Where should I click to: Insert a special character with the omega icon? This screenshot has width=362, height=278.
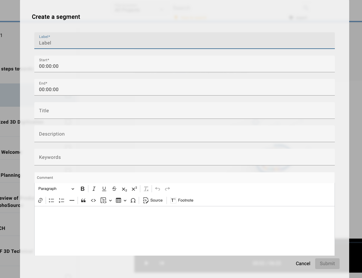tap(133, 200)
